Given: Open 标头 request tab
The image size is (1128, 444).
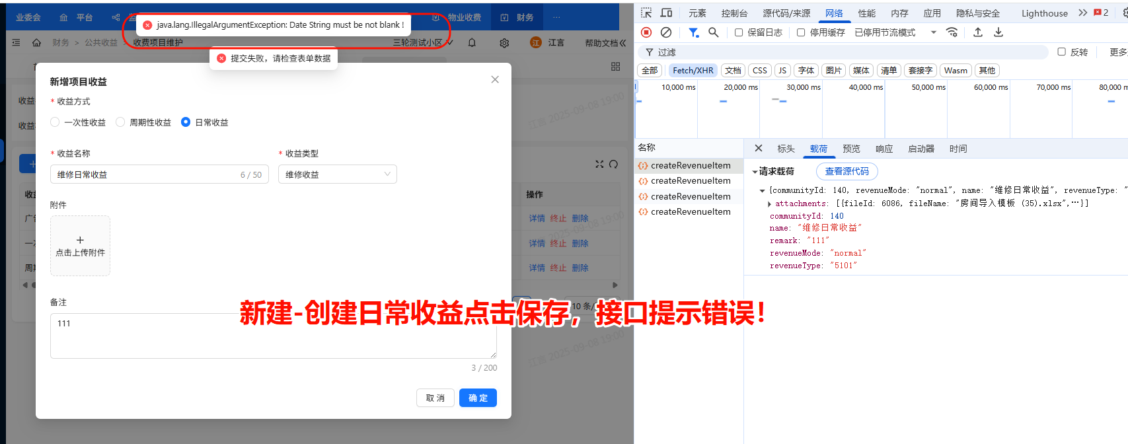Looking at the screenshot, I should (x=786, y=149).
